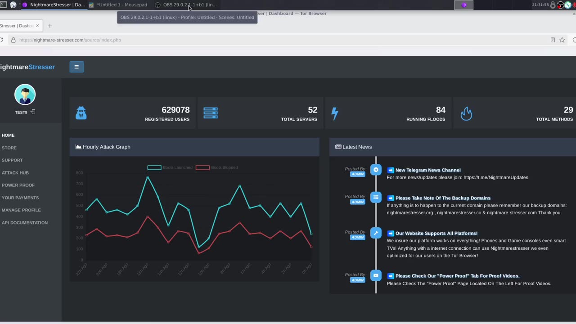Click the purple workspace switcher box in the top panel

pos(463,5)
